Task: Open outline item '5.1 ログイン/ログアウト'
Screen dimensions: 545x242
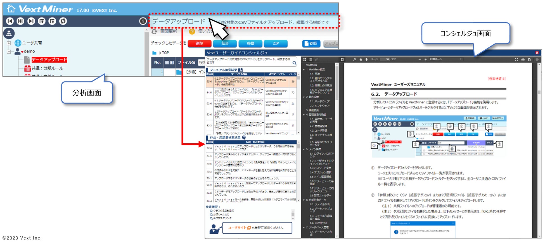Action: (321, 155)
